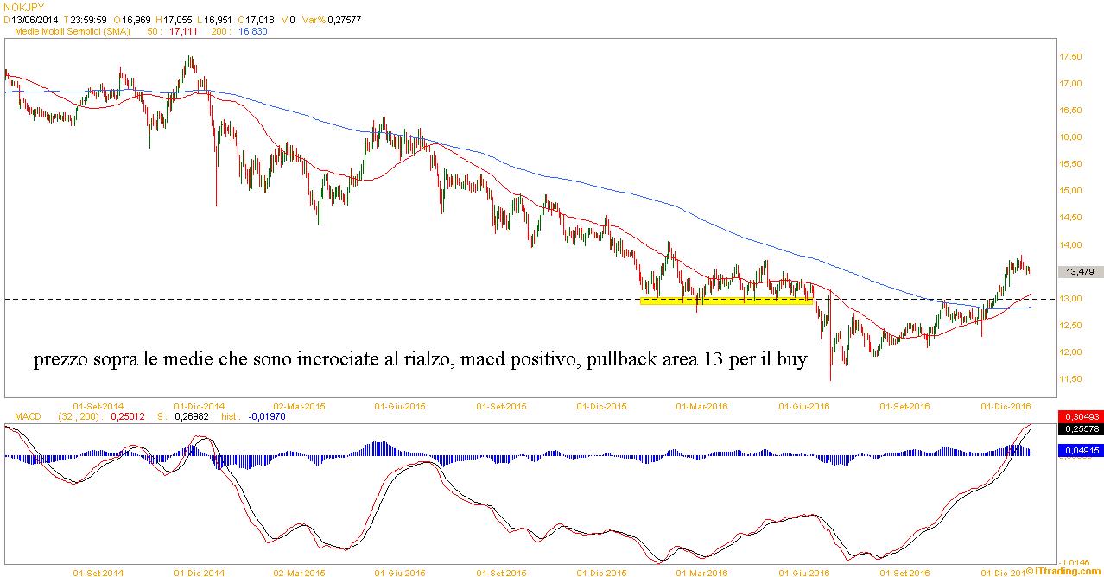Click the 16,00 price axis label

1069,137
